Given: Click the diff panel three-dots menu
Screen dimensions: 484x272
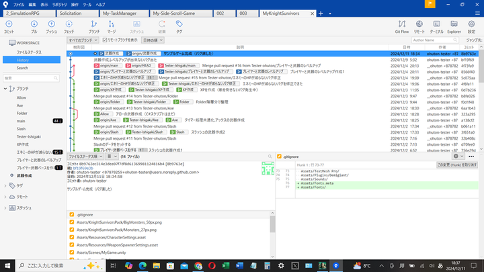Looking at the screenshot, I should [x=471, y=156].
